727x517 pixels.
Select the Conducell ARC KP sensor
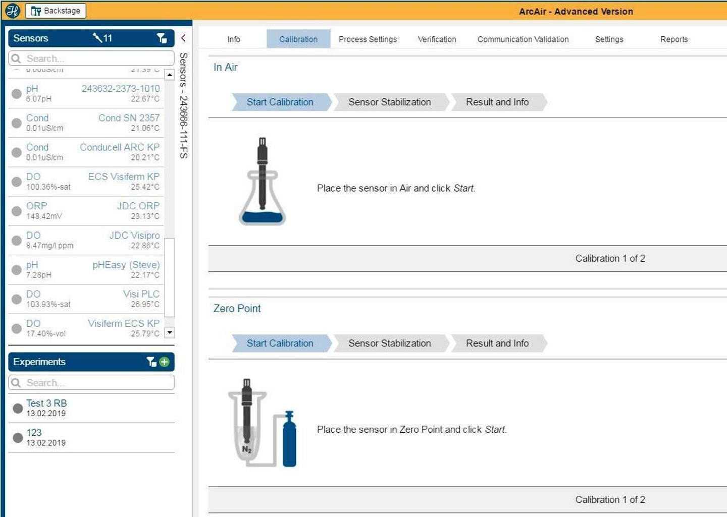[86, 152]
